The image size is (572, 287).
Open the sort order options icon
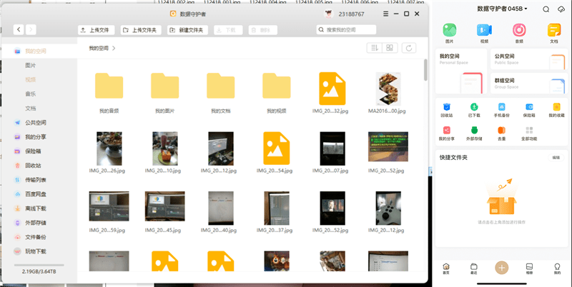[x=373, y=48]
